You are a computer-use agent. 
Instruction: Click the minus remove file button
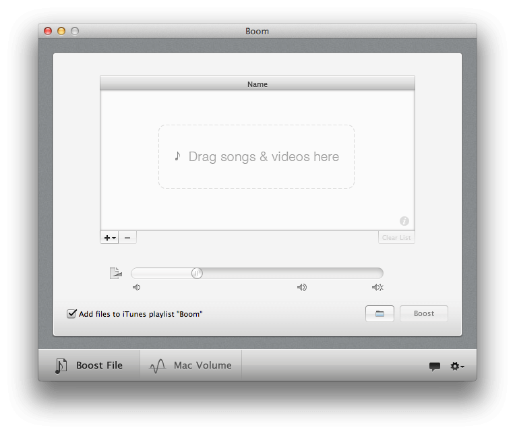coord(127,238)
